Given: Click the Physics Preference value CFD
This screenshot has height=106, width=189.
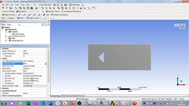Looking at the screenshot, I should [35, 51].
